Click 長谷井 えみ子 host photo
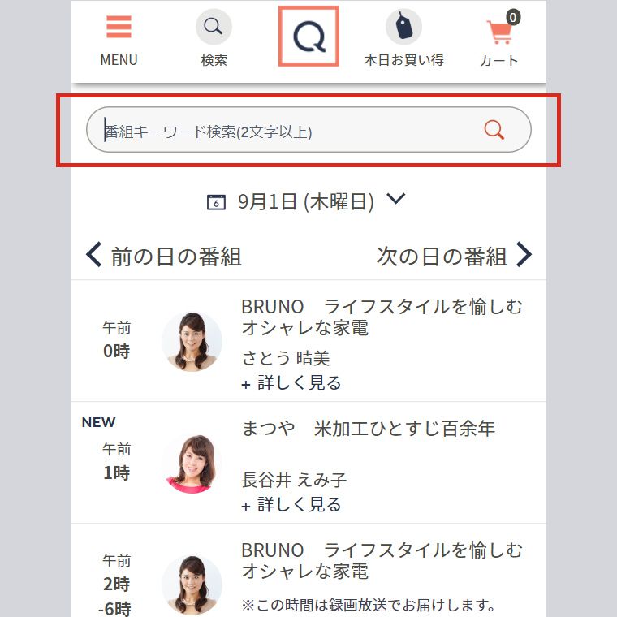 (x=192, y=463)
